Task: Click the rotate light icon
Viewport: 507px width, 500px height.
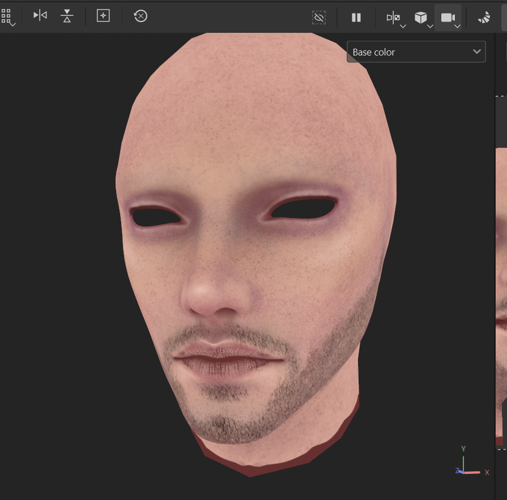Action: pos(483,18)
